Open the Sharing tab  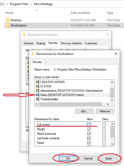pos(40,43)
